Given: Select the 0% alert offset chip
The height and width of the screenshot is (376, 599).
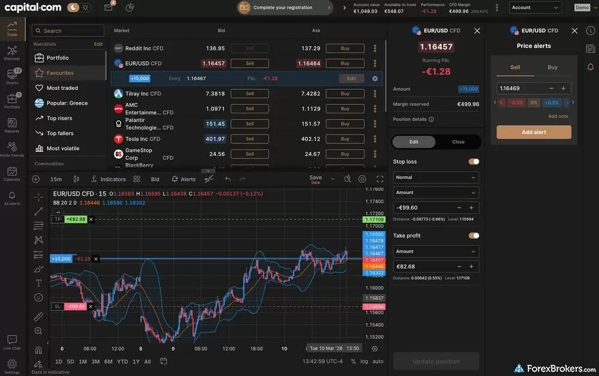Looking at the screenshot, I should 534,102.
